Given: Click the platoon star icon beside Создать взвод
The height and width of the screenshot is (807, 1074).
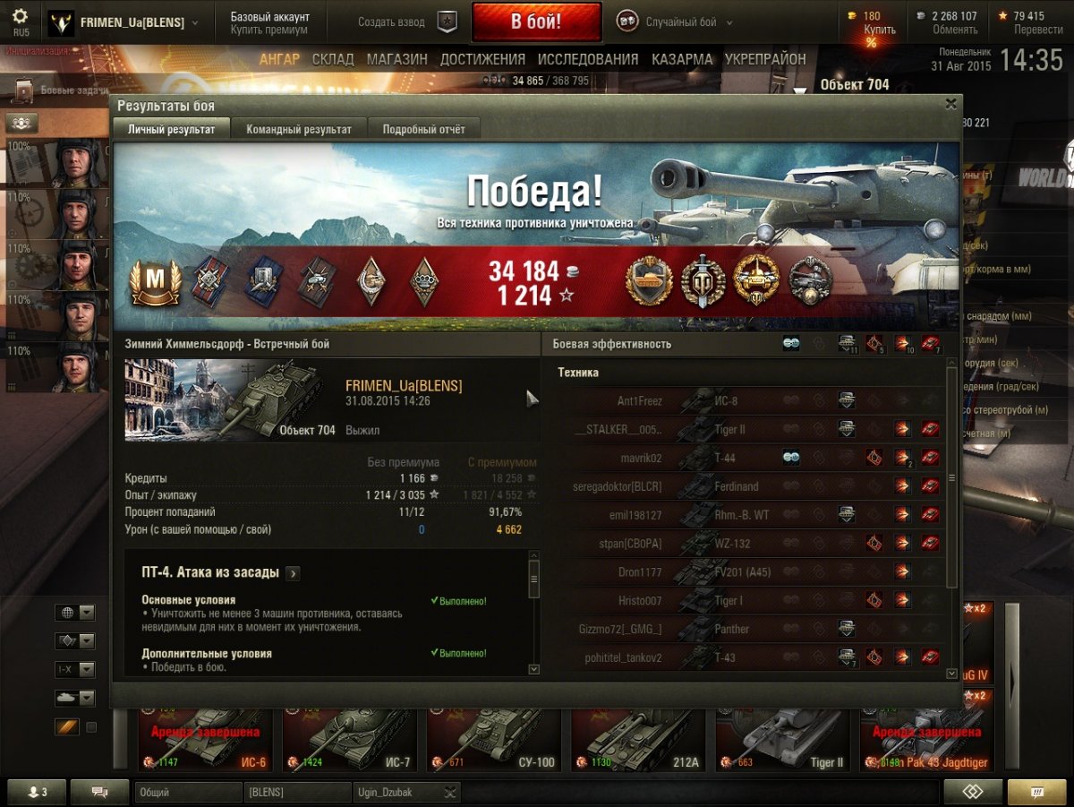Looking at the screenshot, I should pyautogui.click(x=447, y=21).
